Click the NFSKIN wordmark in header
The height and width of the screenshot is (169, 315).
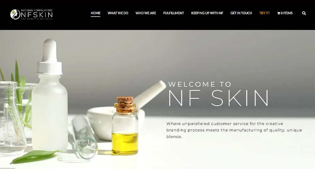37,15
